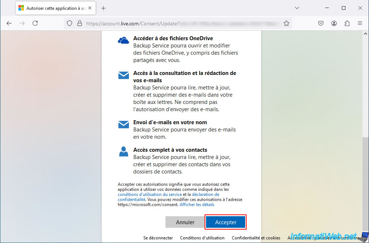The width and height of the screenshot is (369, 243).
Task: Click the heading Envoi d'e-mails en votre nom
Action: (x=170, y=122)
